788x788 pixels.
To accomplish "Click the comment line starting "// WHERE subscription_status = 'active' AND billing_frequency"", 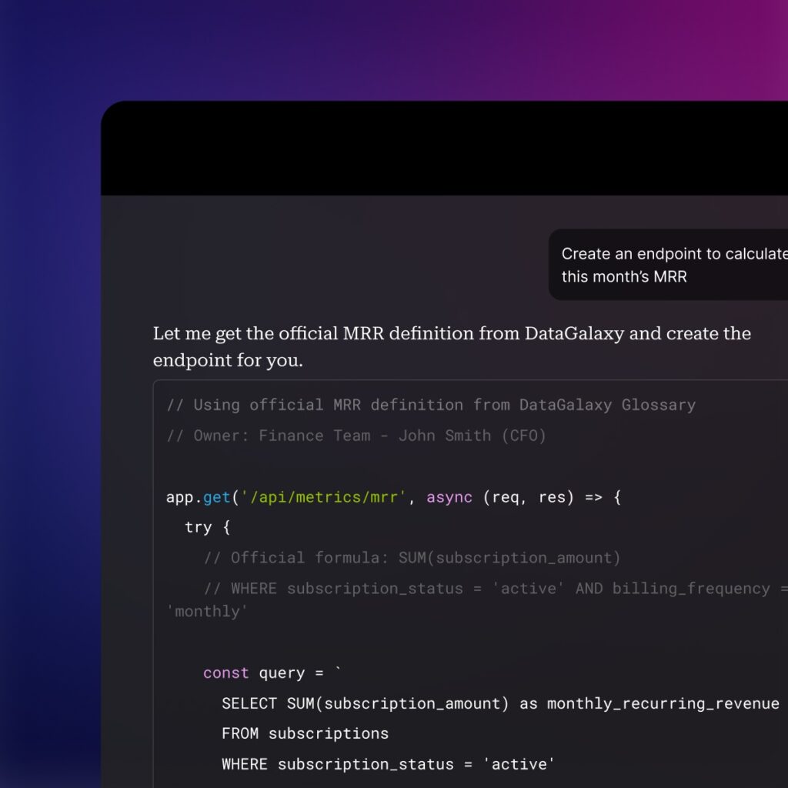I will point(477,599).
